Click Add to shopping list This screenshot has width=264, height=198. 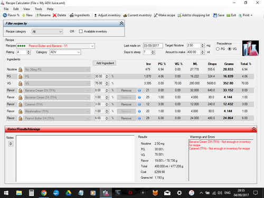tap(193, 15)
